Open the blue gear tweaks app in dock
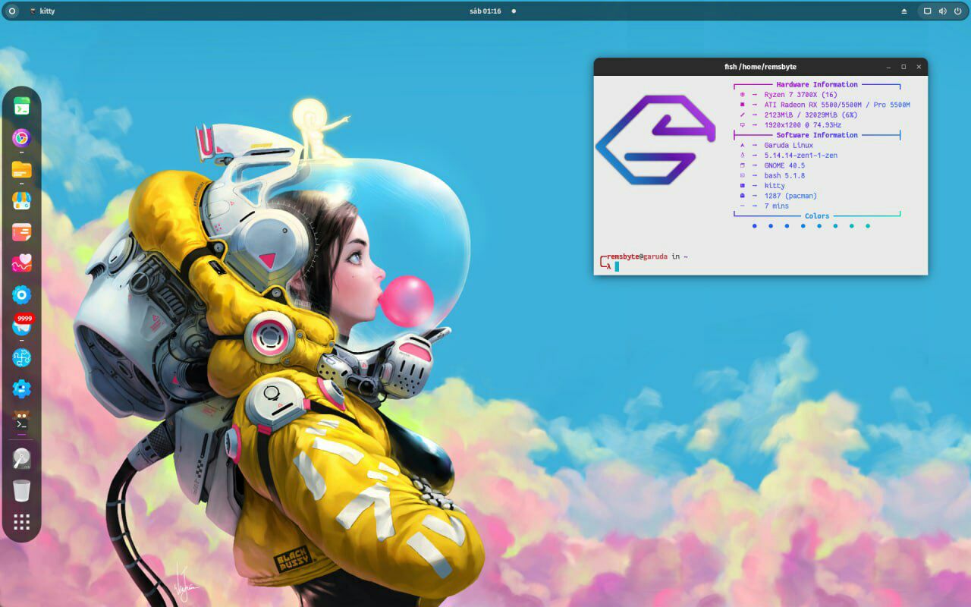 click(x=21, y=388)
